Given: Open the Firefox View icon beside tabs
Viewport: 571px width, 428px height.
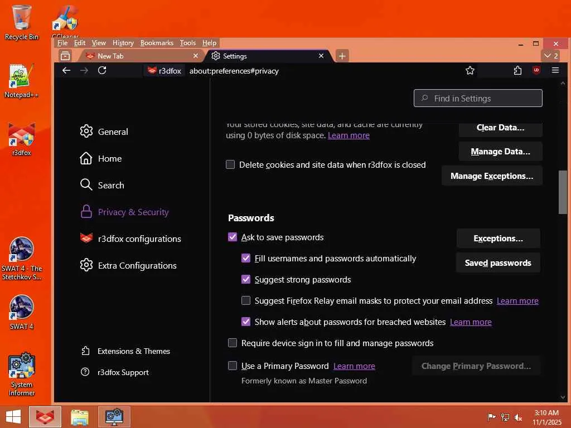Looking at the screenshot, I should tap(65, 56).
